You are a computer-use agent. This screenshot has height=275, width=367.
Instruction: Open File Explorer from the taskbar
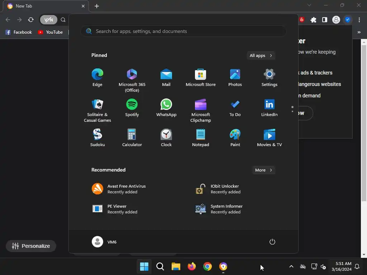pos(176,266)
